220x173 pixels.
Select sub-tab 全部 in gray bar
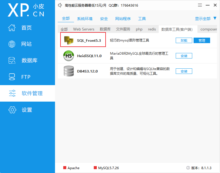pos(64,29)
